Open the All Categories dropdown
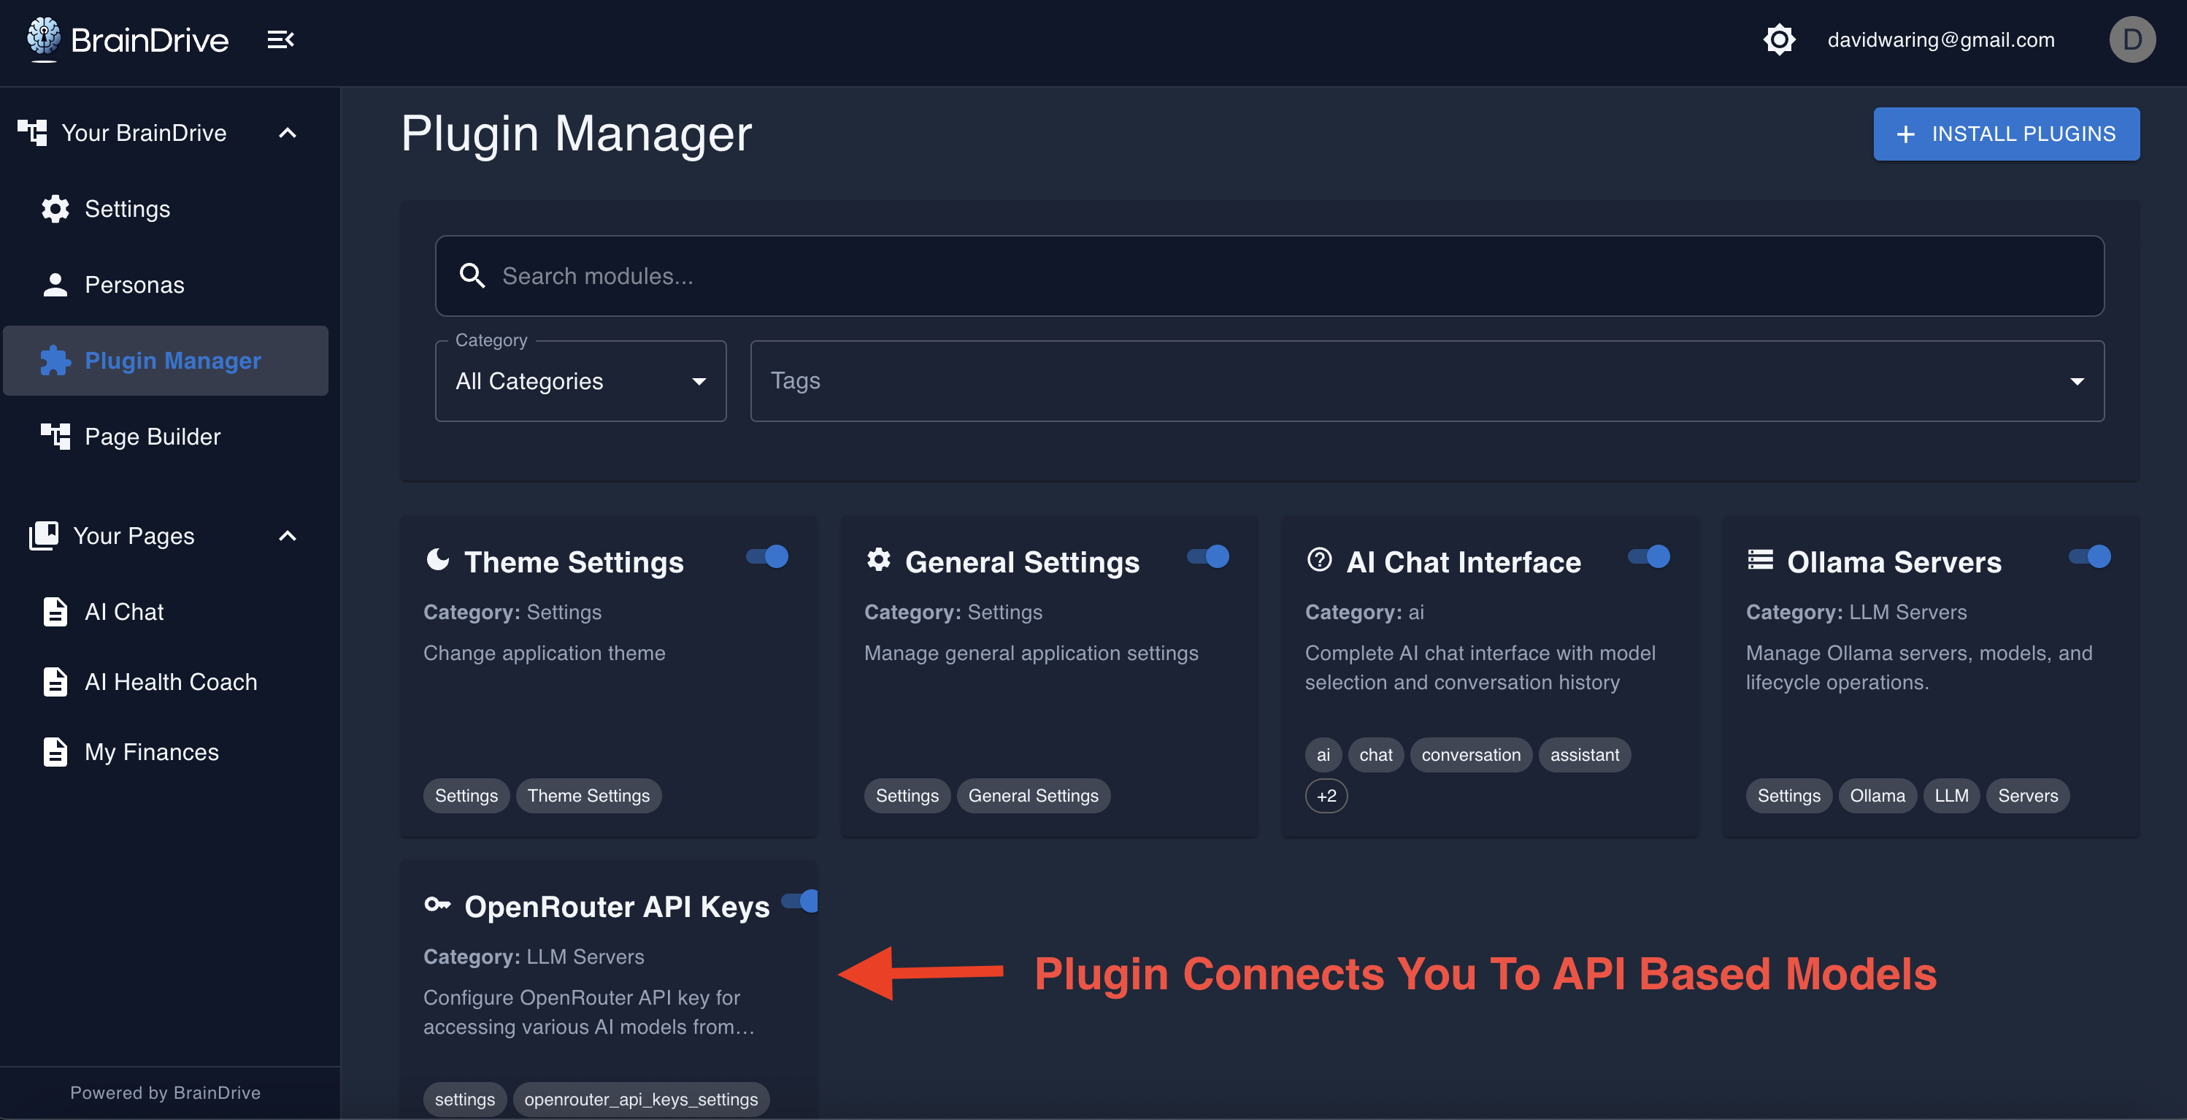Image resolution: width=2187 pixels, height=1120 pixels. point(581,381)
